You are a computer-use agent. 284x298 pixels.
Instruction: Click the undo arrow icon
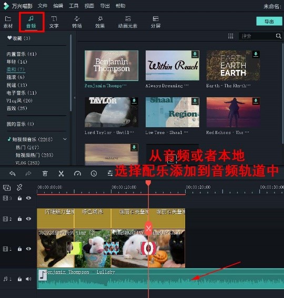tap(13, 173)
